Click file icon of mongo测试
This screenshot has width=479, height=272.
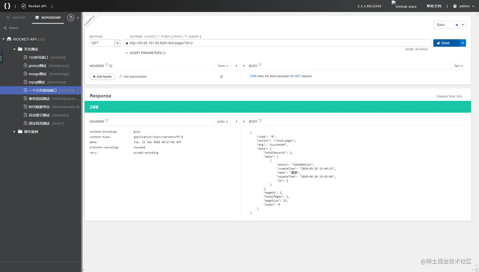26,74
